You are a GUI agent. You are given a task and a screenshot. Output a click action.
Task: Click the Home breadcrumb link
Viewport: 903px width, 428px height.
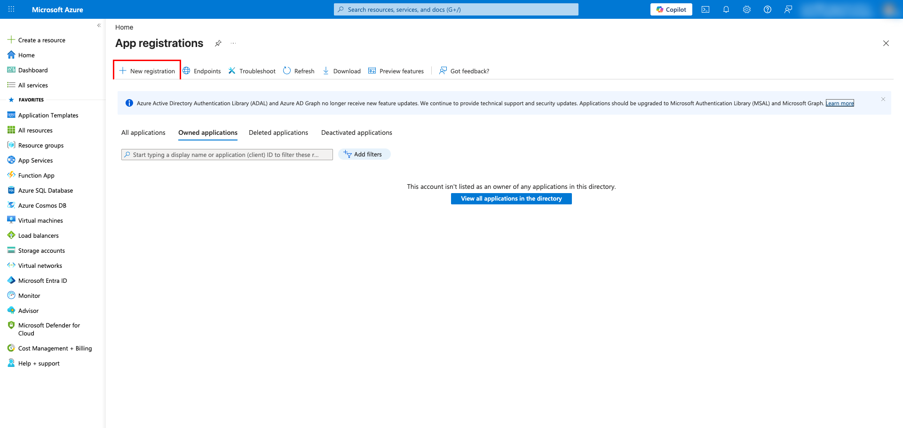124,27
